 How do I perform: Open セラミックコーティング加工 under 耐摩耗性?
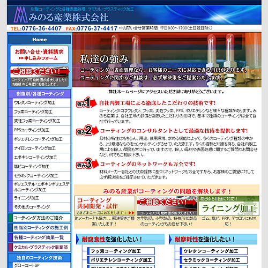pyautogui.click(x=213, y=260)
